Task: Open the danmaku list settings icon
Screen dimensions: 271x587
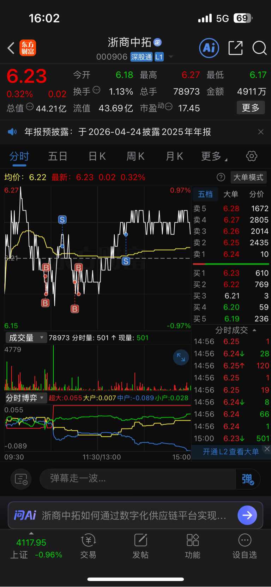Action: point(21,479)
